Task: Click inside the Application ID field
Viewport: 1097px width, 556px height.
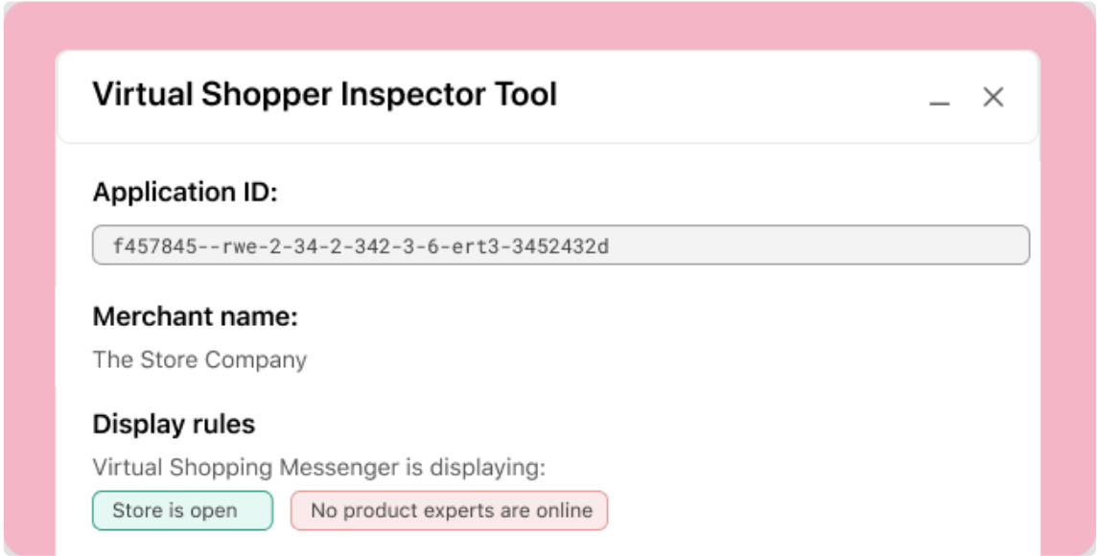Action: tap(560, 244)
